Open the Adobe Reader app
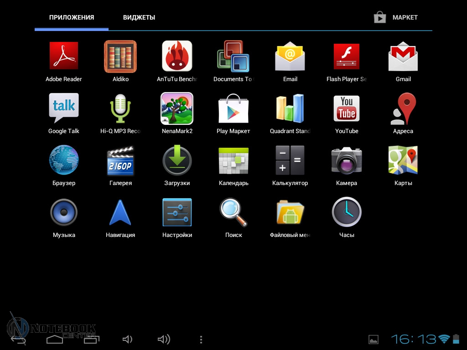 coord(64,56)
